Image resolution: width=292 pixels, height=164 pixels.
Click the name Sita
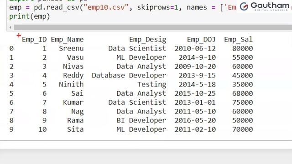click(x=75, y=129)
